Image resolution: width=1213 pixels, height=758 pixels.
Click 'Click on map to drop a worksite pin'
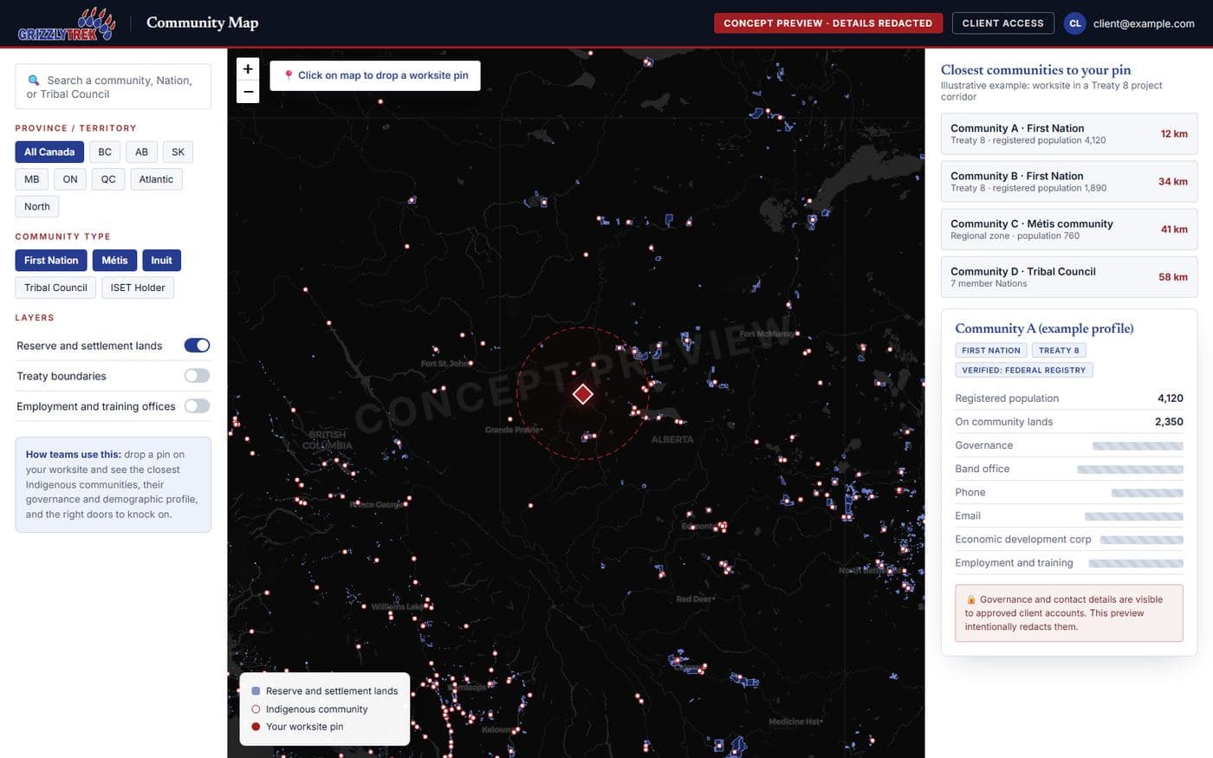click(x=375, y=75)
